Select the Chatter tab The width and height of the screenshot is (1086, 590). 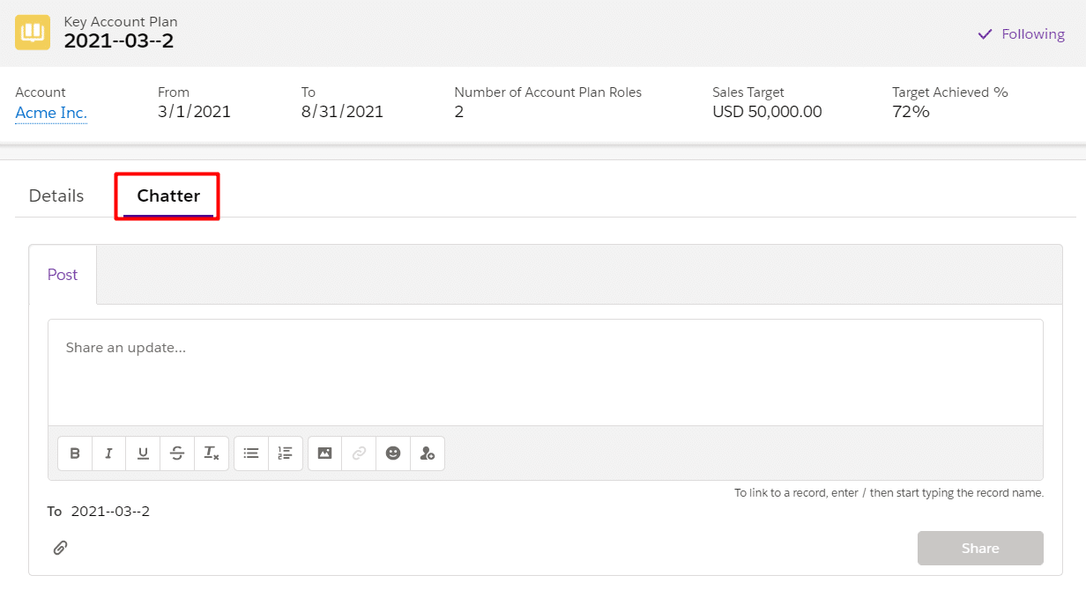168,195
